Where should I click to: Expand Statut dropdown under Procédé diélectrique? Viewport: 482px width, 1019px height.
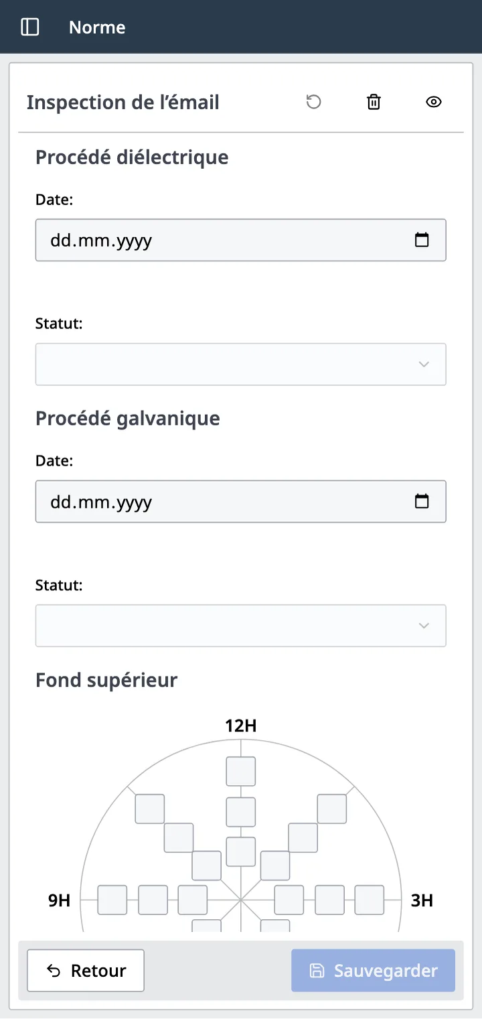[241, 364]
